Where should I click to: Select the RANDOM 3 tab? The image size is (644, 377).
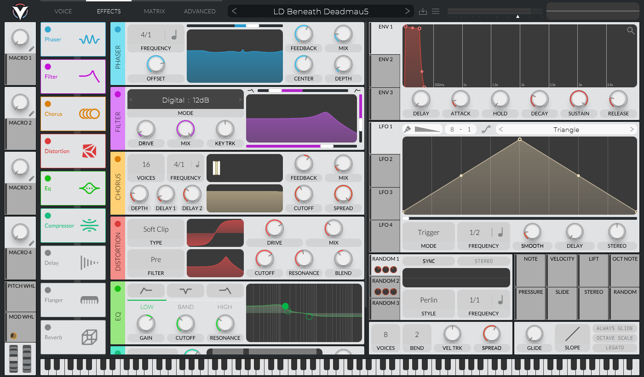pos(385,309)
